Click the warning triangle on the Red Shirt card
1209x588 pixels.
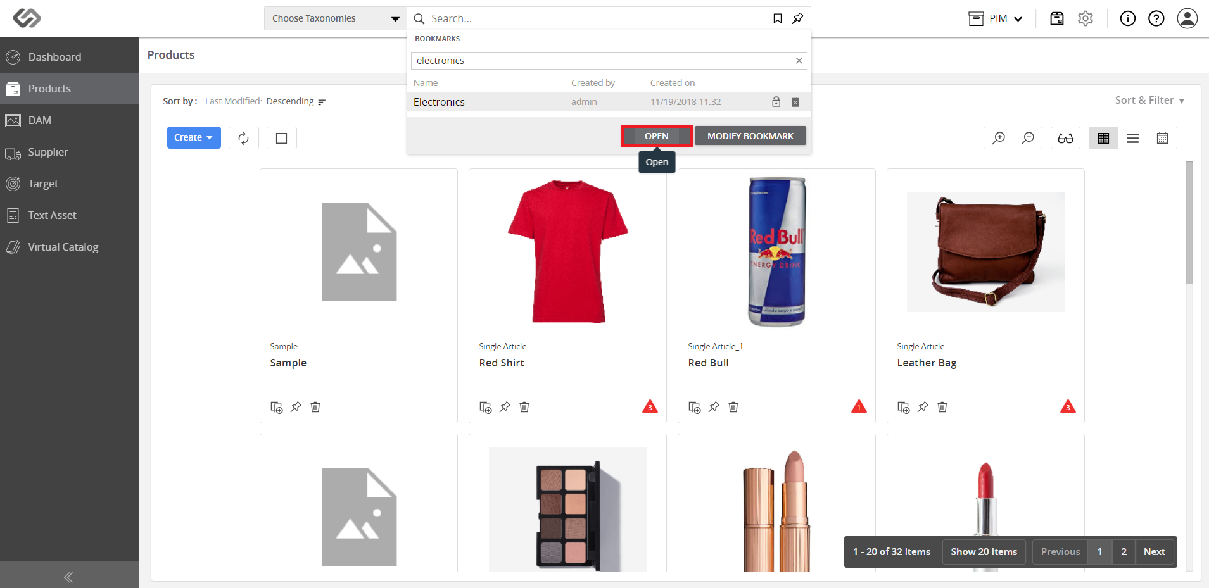650,407
